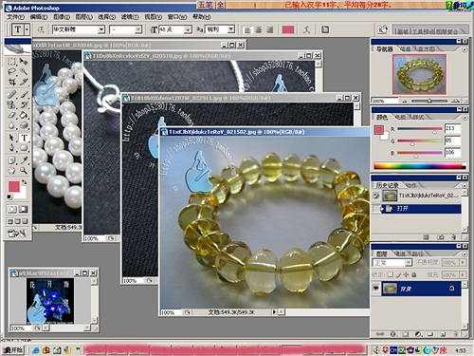The height and width of the screenshot is (356, 474).
Task: Select the 打开 history state
Action: click(420, 209)
